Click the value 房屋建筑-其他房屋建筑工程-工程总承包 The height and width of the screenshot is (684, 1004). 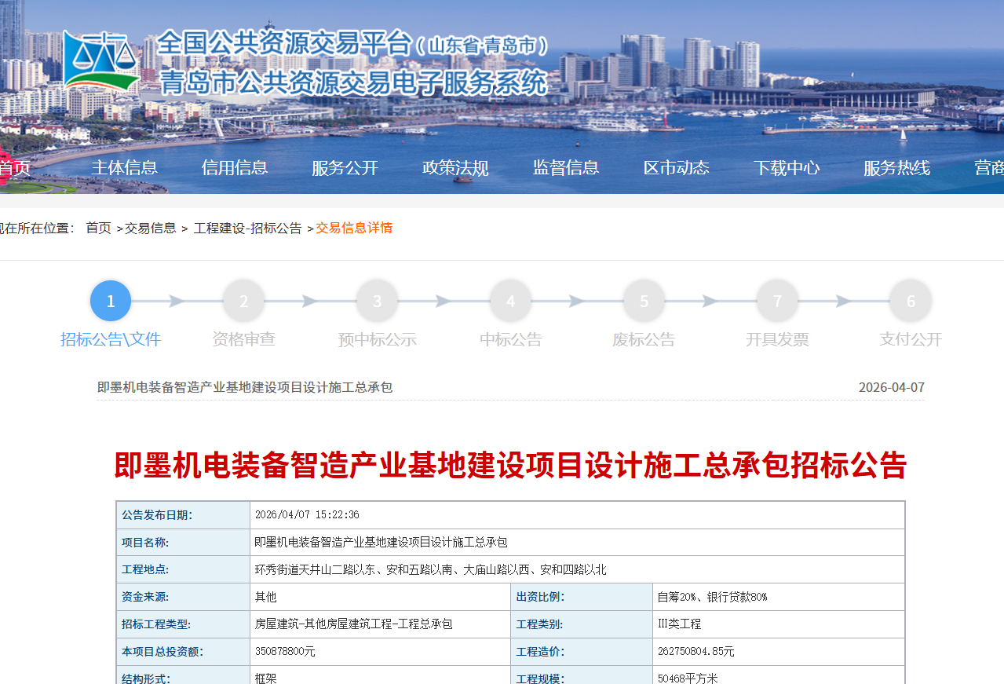(x=354, y=624)
